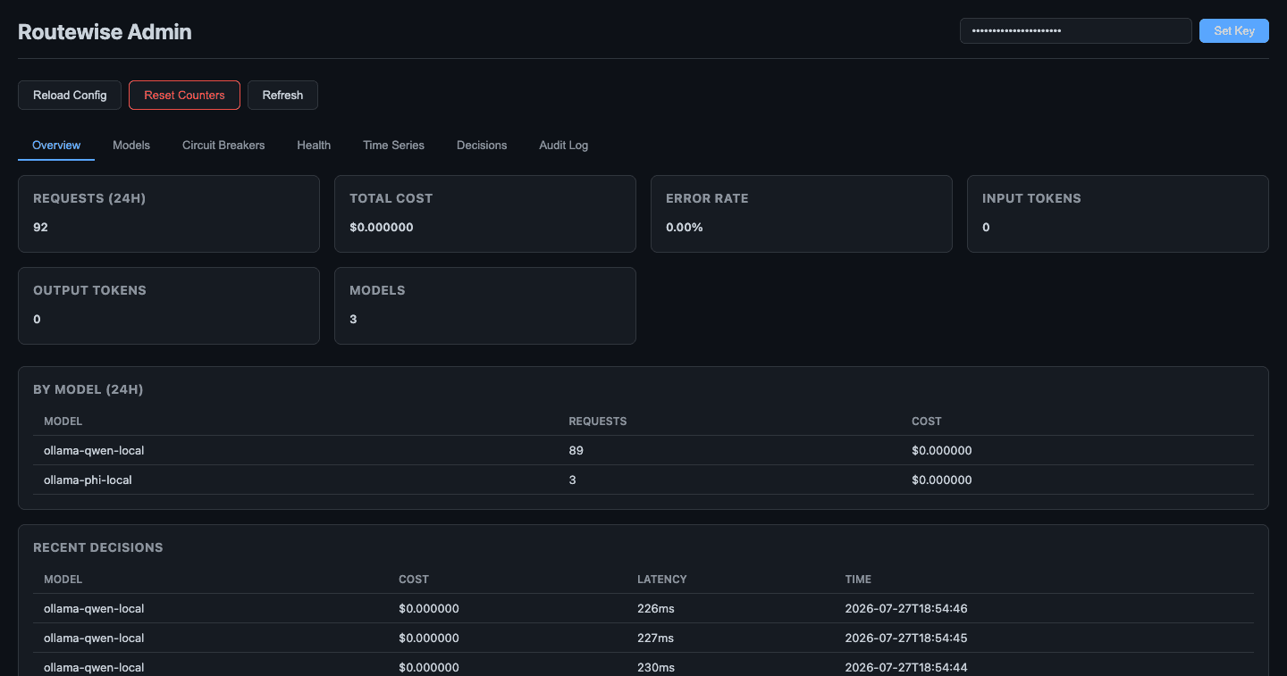Go to the Health tab
Screen dimensions: 1287x676
click(x=314, y=145)
